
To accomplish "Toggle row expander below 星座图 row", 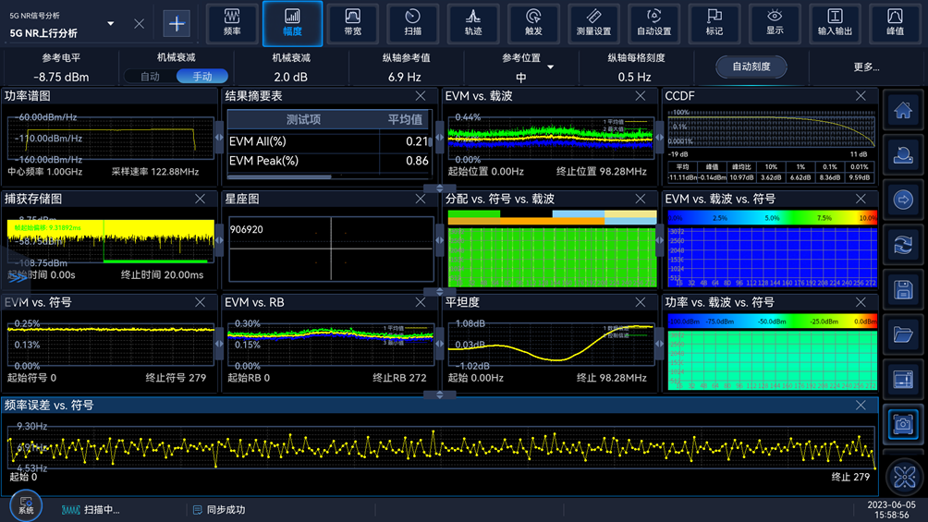I will (x=439, y=291).
